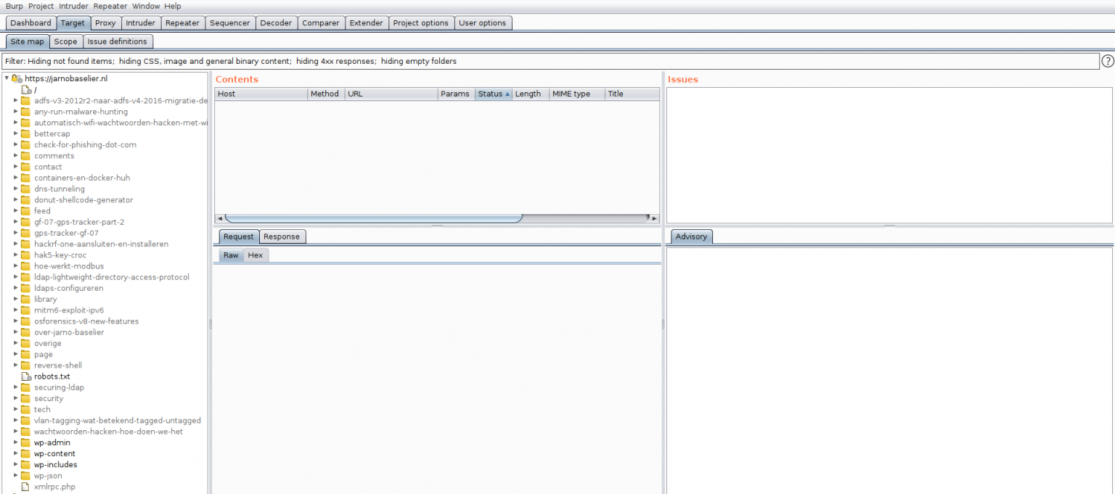Select the Hex view tab
1115x494 pixels.
click(256, 255)
